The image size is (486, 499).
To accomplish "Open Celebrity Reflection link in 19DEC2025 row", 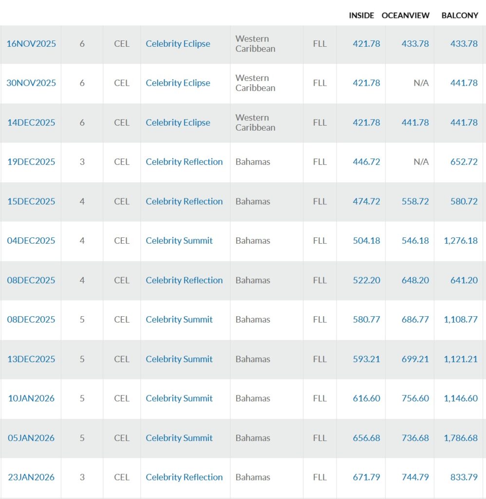I will 184,162.
